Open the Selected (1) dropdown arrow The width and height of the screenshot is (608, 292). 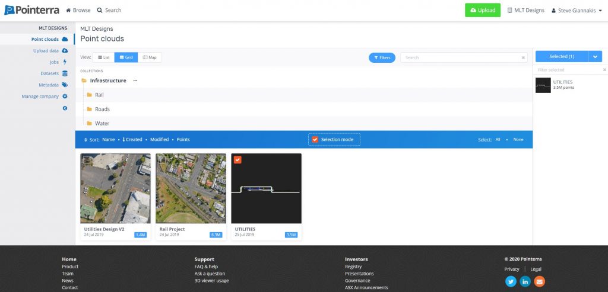pyautogui.click(x=595, y=56)
